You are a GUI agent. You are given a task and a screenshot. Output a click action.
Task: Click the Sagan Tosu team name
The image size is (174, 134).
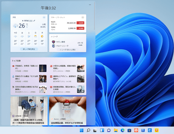click(x=61, y=42)
